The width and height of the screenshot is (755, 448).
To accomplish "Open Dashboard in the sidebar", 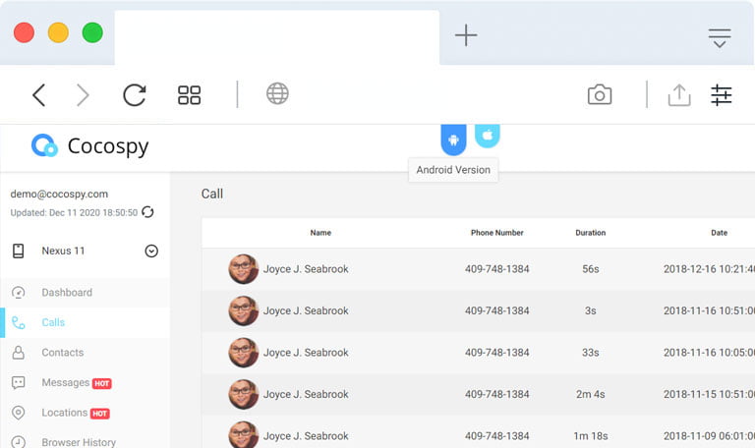I will (x=67, y=293).
